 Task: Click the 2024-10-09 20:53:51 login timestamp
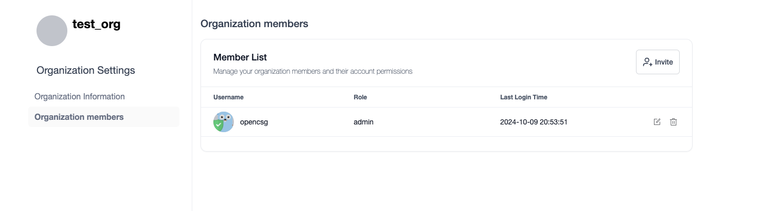coord(533,122)
